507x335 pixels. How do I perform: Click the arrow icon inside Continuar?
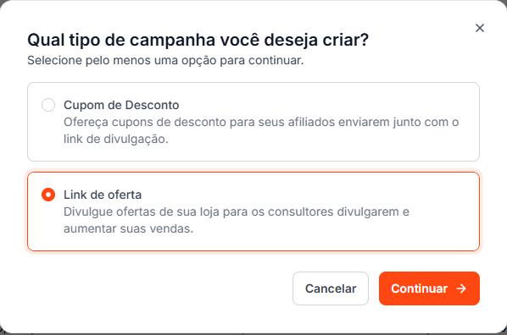(x=461, y=288)
